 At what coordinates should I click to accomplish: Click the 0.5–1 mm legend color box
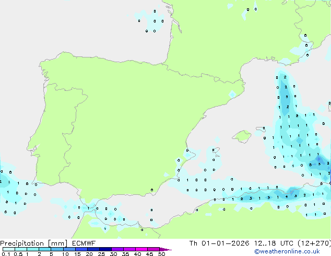21,249
